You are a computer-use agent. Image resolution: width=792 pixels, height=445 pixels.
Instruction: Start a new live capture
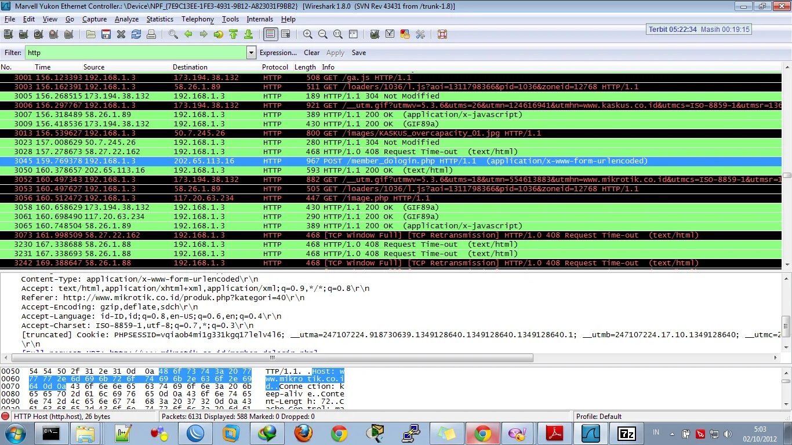coord(38,34)
